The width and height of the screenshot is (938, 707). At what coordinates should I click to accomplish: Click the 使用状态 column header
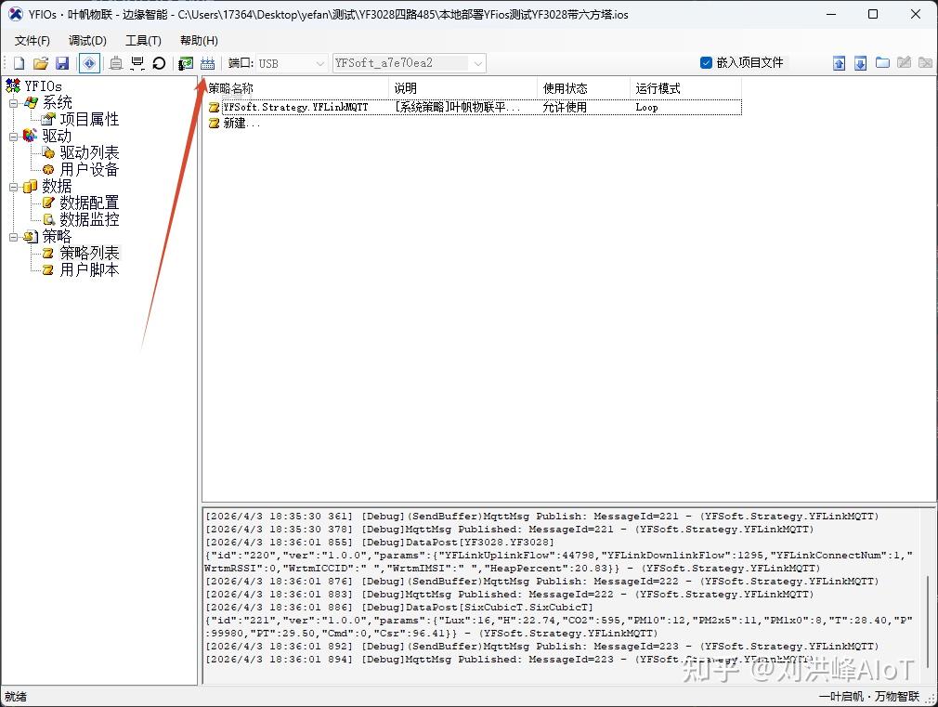click(584, 88)
